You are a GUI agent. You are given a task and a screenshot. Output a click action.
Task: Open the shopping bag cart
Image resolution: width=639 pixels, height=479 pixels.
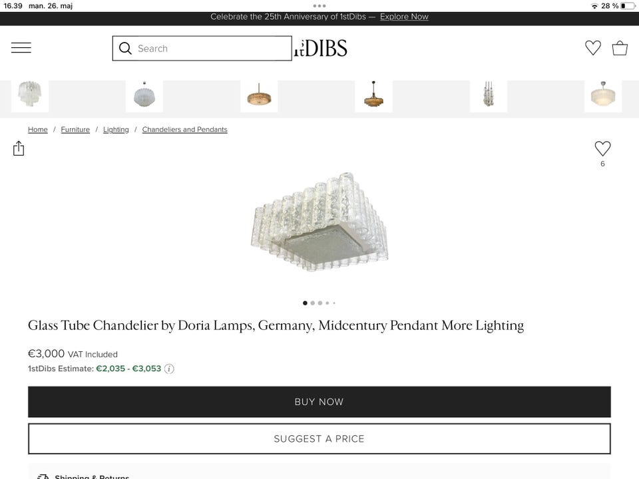pyautogui.click(x=620, y=48)
